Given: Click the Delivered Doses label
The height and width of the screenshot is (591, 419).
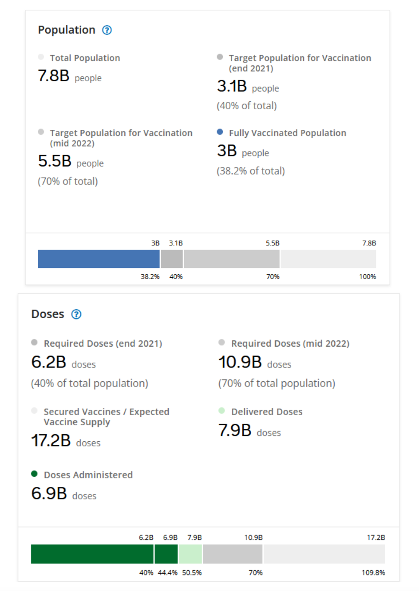Looking at the screenshot, I should tap(267, 412).
